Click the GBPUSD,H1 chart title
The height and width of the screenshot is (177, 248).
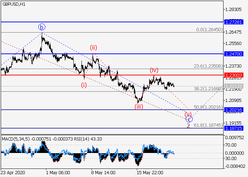click(x=14, y=4)
